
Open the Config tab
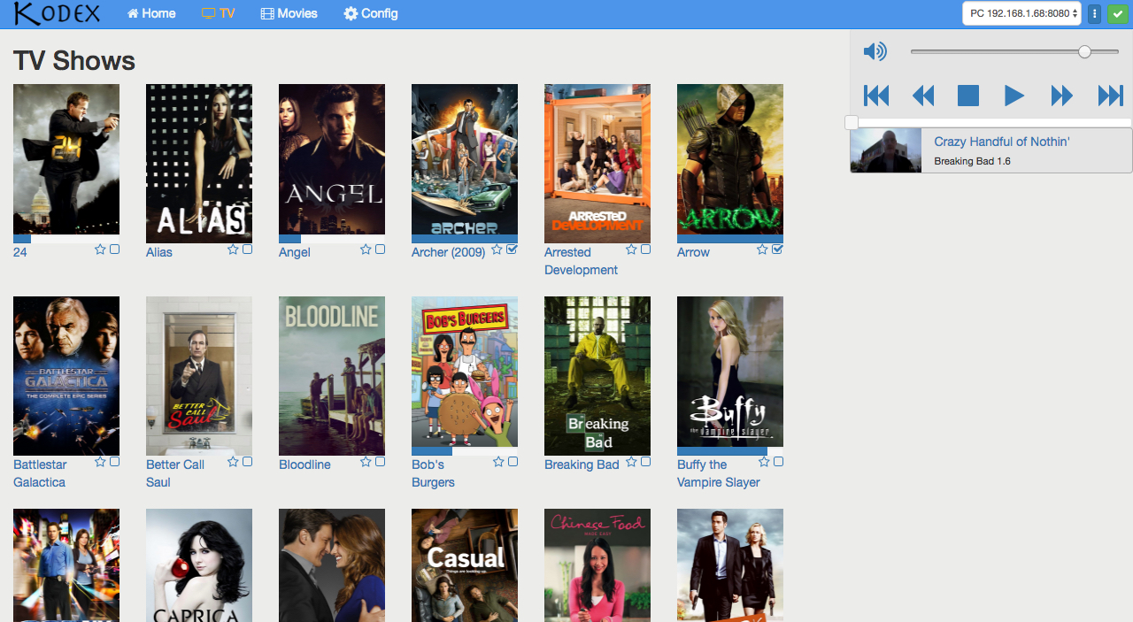click(371, 13)
